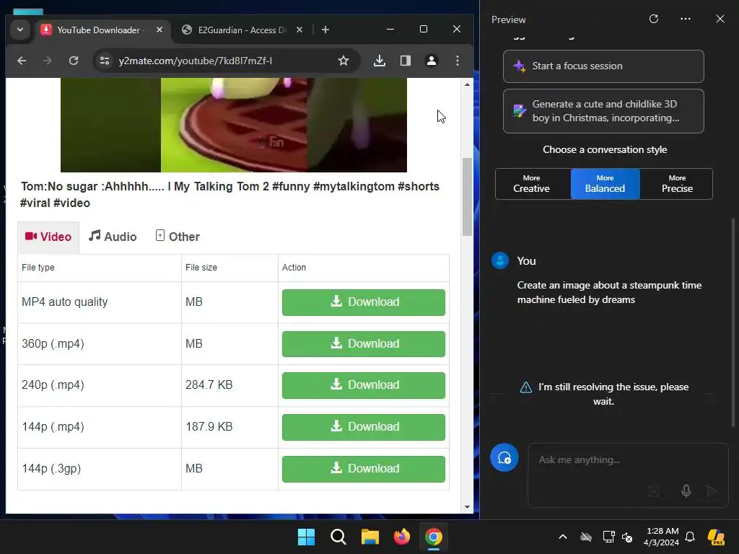Image resolution: width=739 pixels, height=554 pixels.
Task: Download the 144p (.mp4) file
Action: (364, 427)
